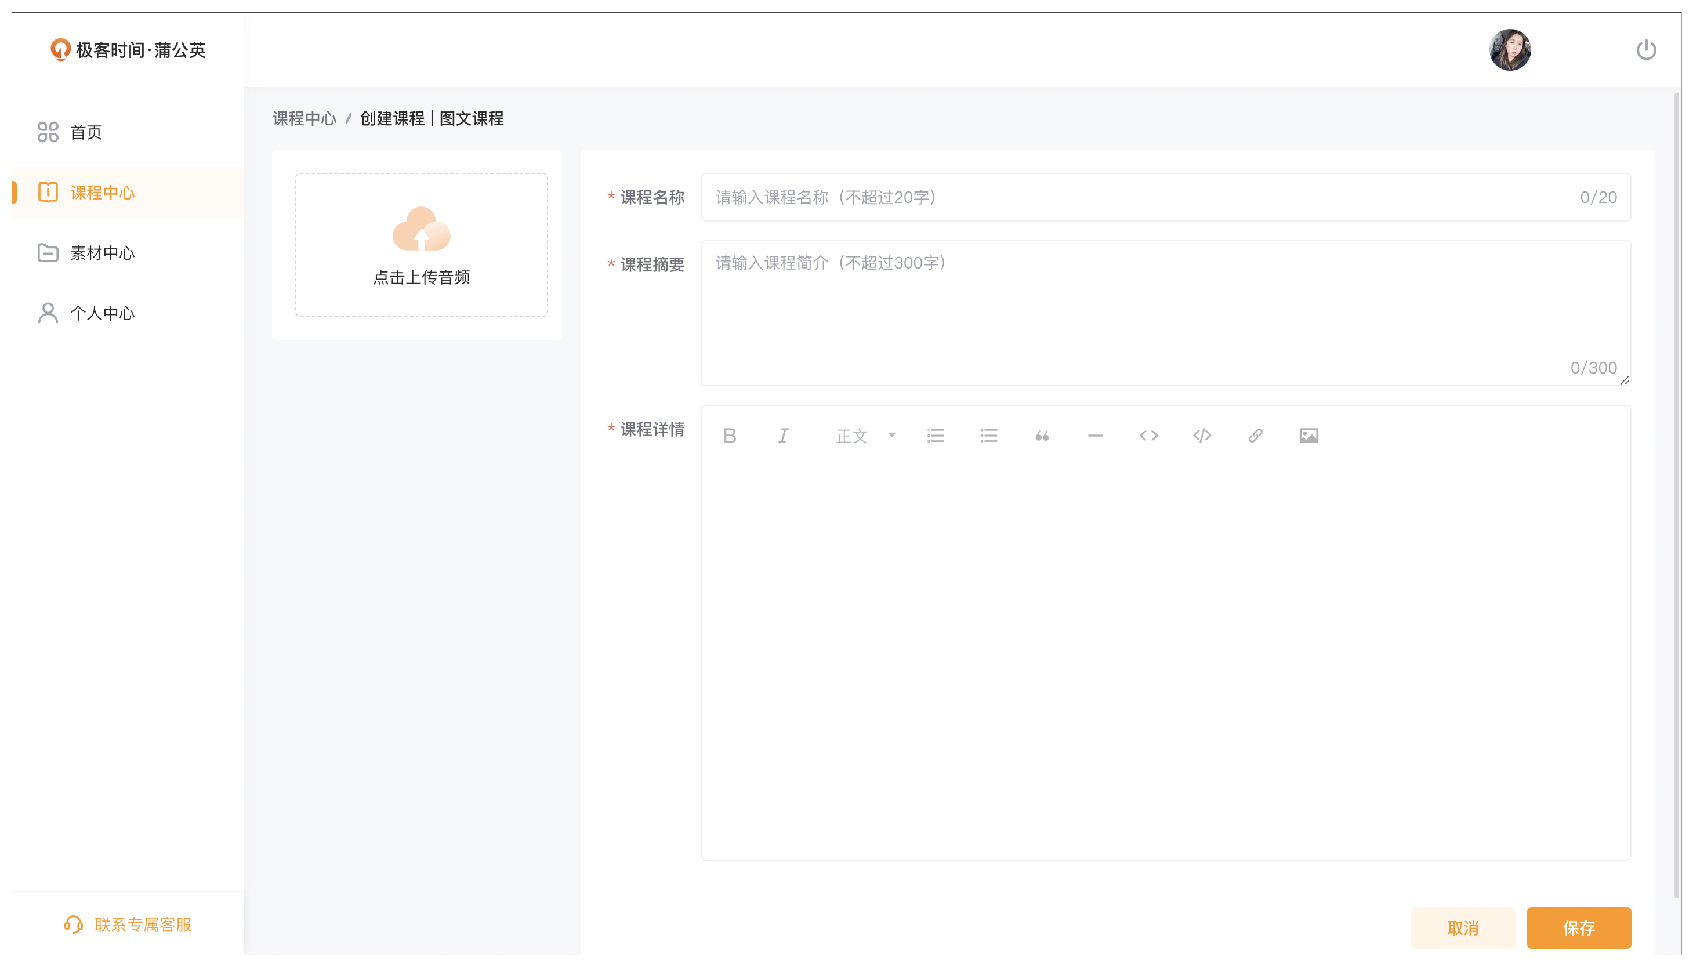Toggle italic text formatting
This screenshot has width=1693, height=968.
point(783,436)
